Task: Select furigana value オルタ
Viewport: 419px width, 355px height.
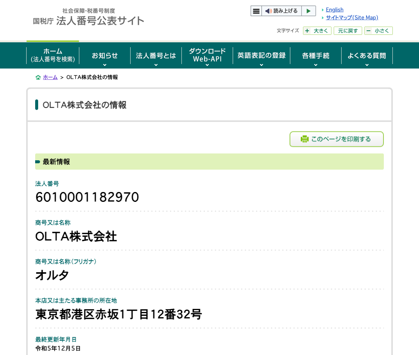Action: coord(52,275)
